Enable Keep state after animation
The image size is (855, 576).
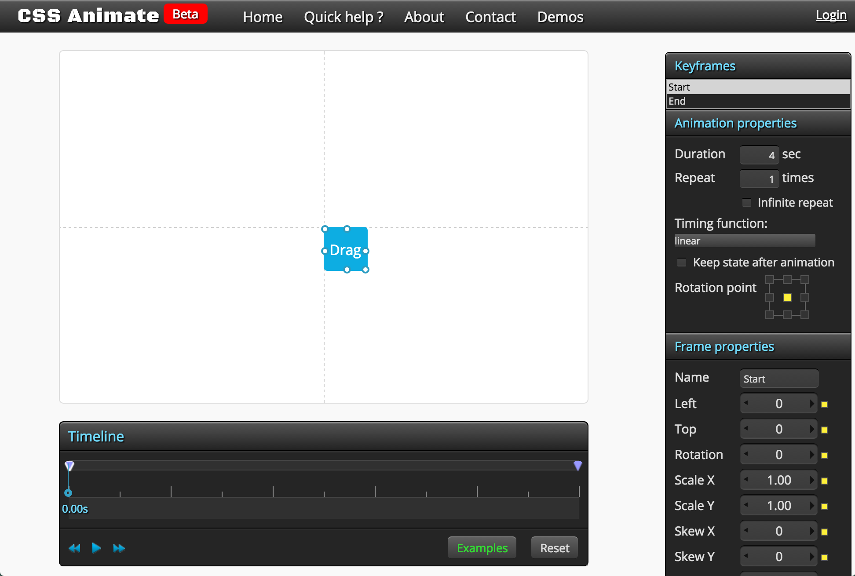[682, 262]
